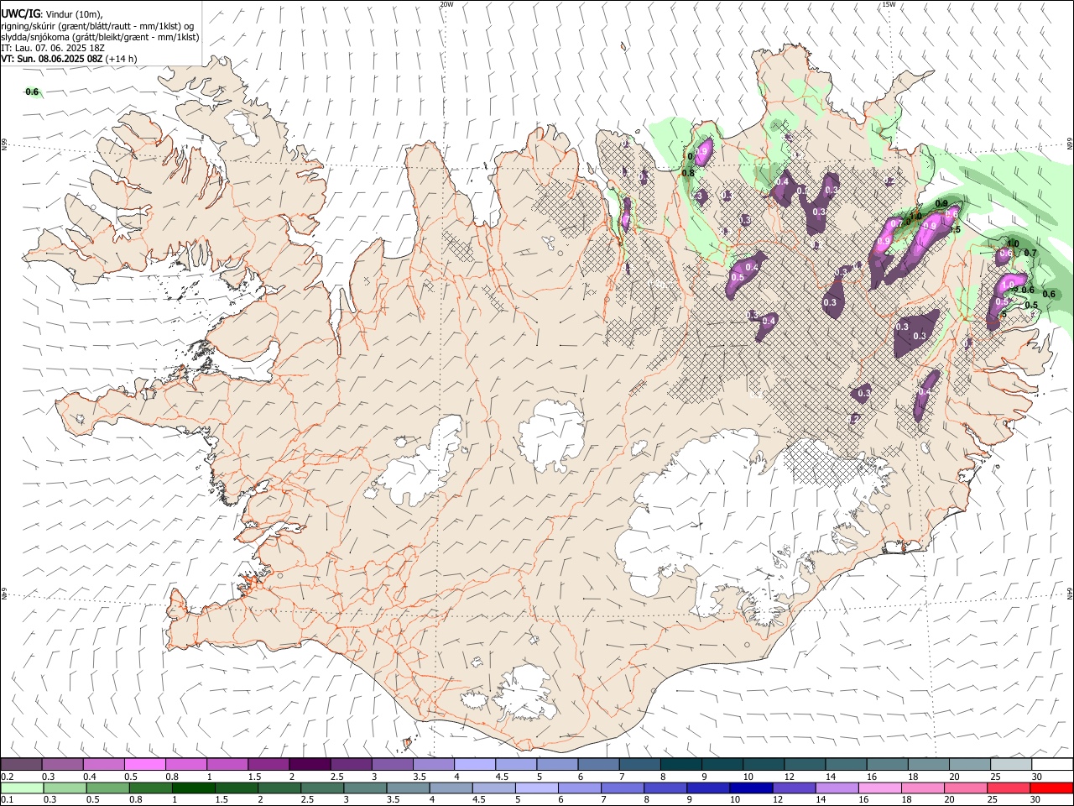Pick the rain scale swatch starting at 7
Screen dimensions: 1074x806
click(623, 788)
